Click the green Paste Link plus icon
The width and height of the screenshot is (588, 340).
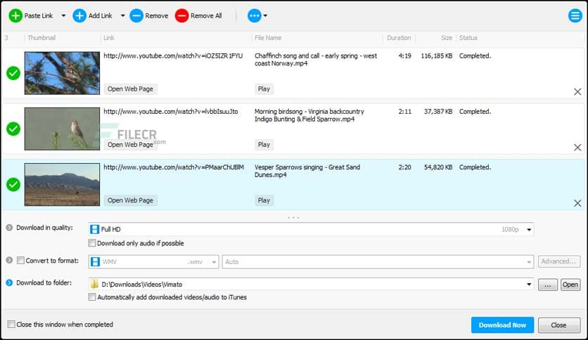coord(15,15)
